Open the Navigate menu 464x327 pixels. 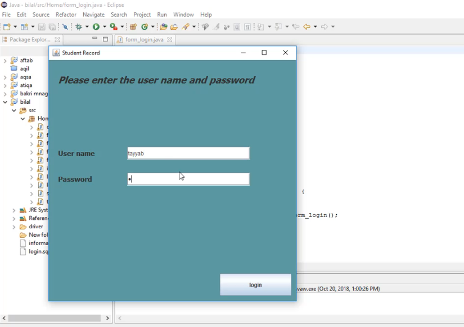click(93, 15)
